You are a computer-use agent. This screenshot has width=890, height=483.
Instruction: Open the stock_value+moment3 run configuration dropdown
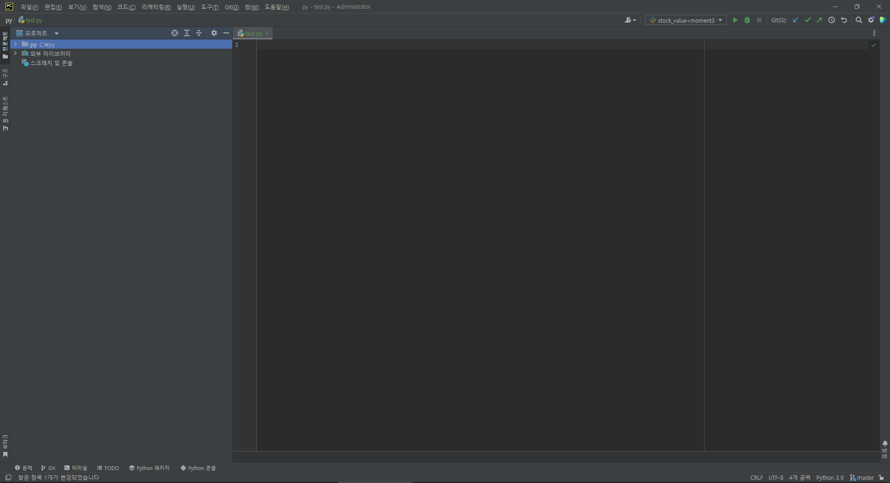click(x=686, y=20)
